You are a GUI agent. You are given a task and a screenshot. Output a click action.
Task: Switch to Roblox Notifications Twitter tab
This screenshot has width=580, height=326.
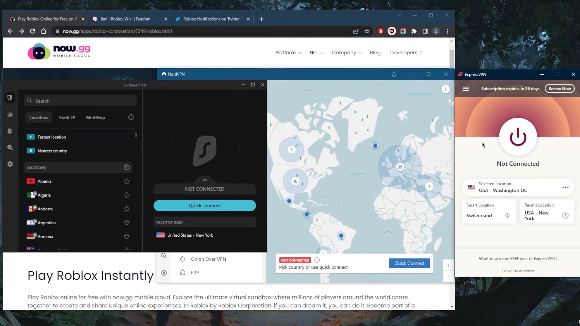(x=212, y=19)
